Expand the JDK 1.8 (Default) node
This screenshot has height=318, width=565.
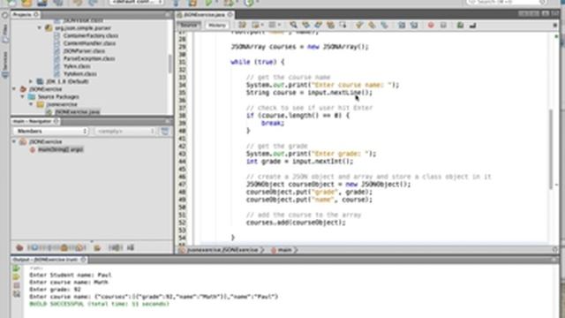tap(31, 81)
